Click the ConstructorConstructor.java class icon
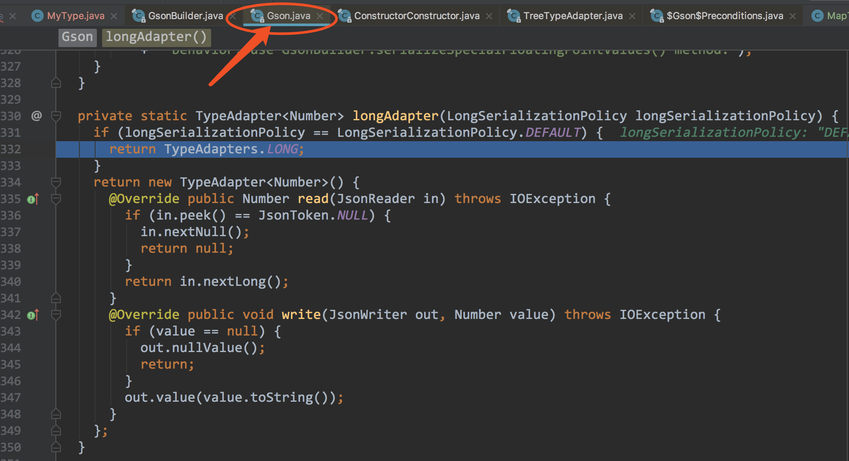Viewport: 849px width, 461px height. pos(345,16)
